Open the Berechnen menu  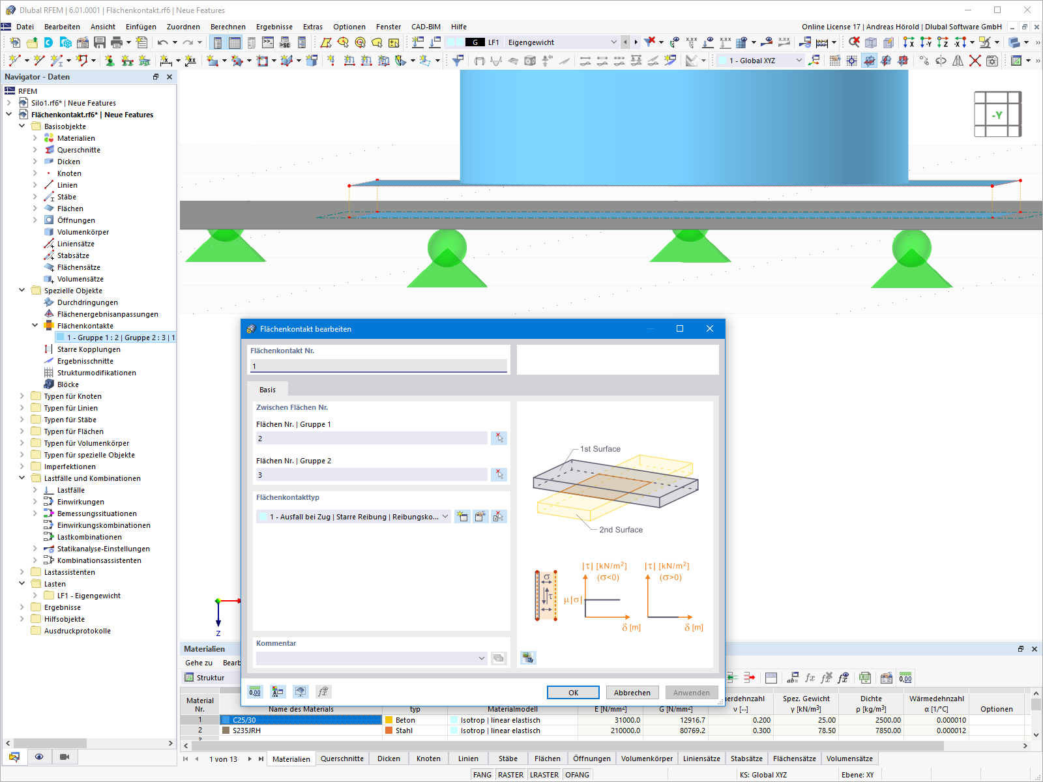click(228, 27)
